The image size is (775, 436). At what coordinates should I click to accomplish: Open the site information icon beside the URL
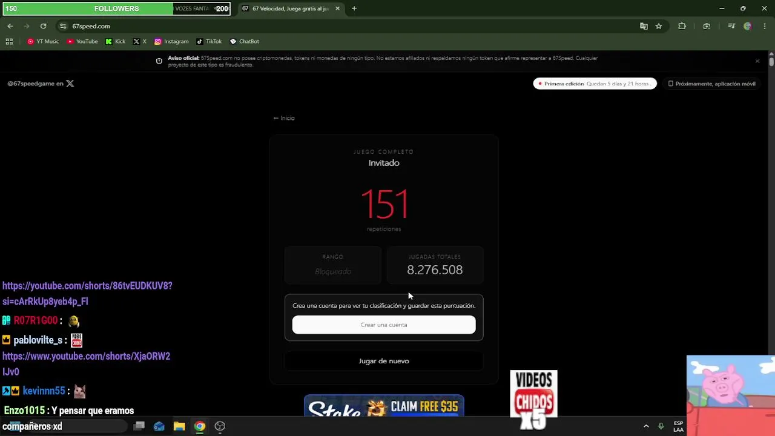coord(63,26)
